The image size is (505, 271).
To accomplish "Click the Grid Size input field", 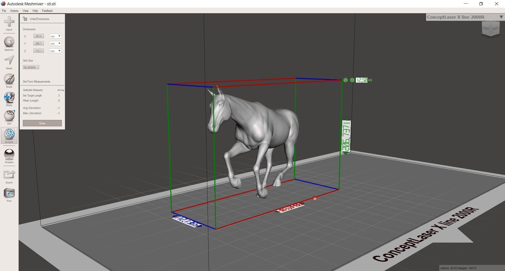I will pos(31,67).
